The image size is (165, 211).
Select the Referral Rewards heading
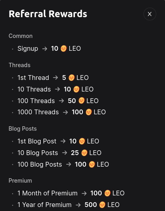[48, 14]
